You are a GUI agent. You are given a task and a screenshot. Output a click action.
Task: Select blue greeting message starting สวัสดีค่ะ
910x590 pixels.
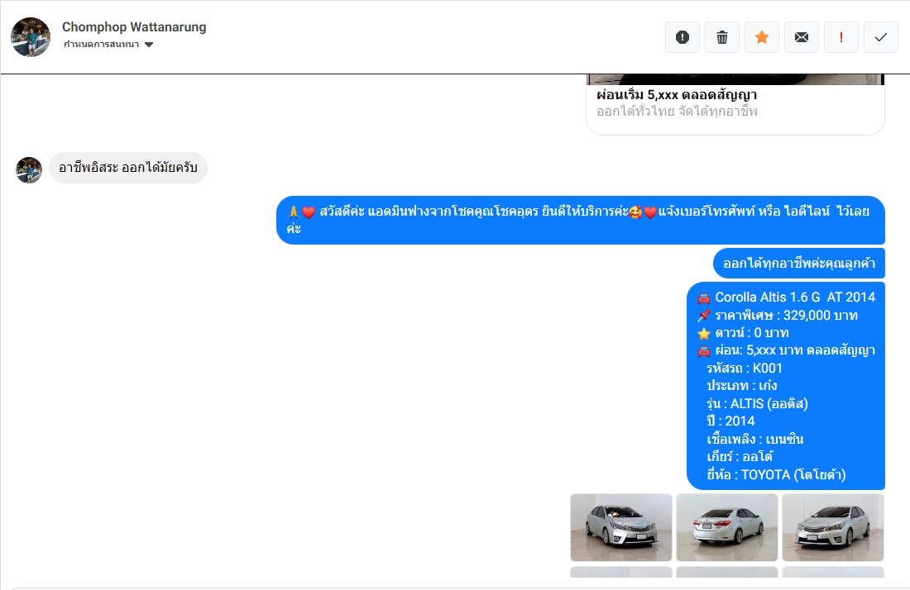click(x=581, y=221)
